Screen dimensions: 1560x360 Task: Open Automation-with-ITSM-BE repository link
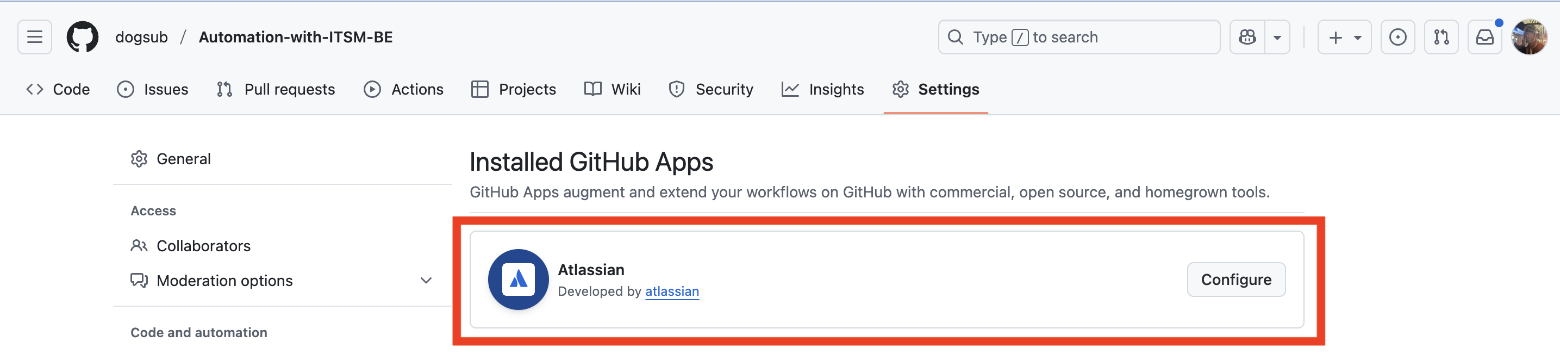[296, 37]
